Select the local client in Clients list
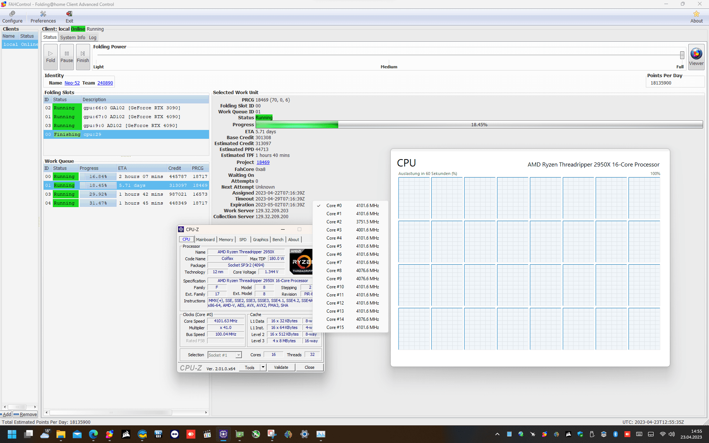This screenshot has height=443, width=709. click(x=20, y=44)
